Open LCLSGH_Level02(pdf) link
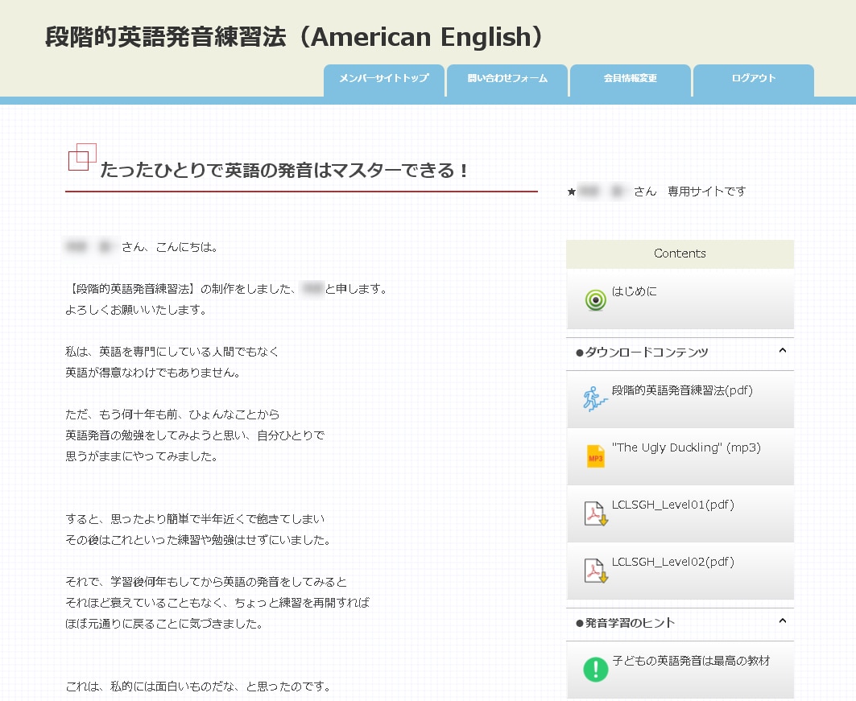Viewport: 856px width, 701px height. click(x=672, y=563)
